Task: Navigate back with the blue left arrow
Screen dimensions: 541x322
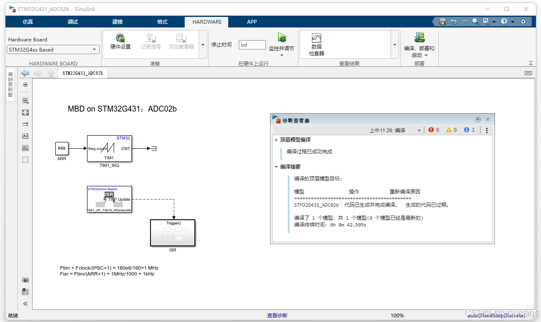Action: 25,73
